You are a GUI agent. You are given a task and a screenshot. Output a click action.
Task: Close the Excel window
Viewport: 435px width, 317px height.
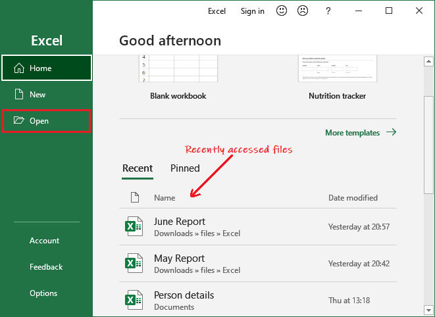tap(419, 11)
